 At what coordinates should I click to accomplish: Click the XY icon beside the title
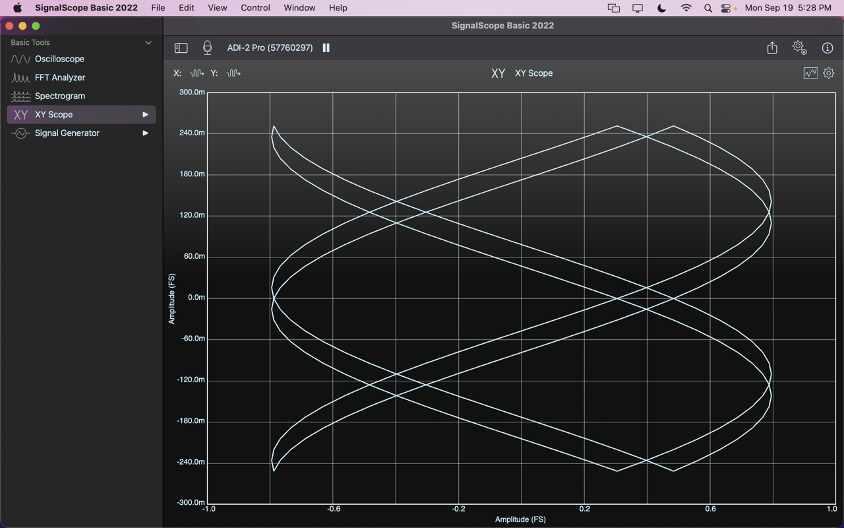point(498,73)
